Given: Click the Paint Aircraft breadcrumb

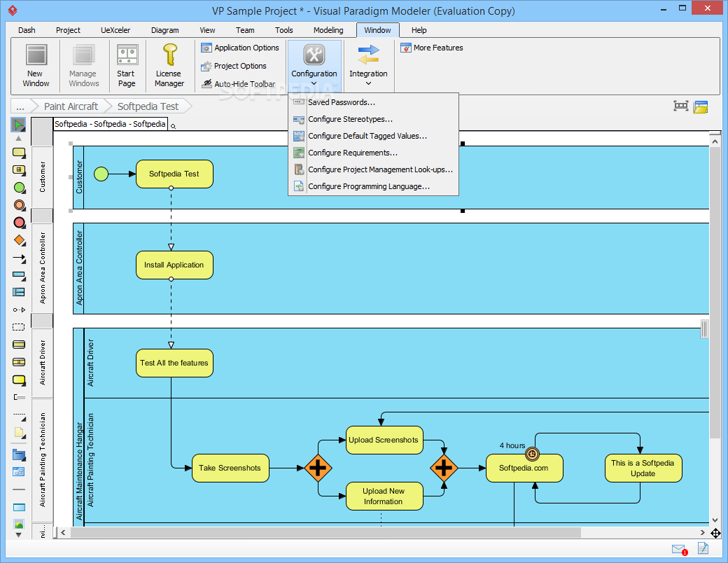Looking at the screenshot, I should [71, 106].
